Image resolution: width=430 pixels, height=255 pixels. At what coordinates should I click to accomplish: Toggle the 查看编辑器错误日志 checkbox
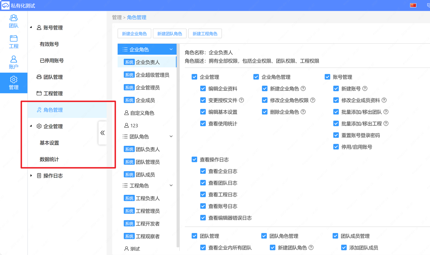pyautogui.click(x=203, y=218)
